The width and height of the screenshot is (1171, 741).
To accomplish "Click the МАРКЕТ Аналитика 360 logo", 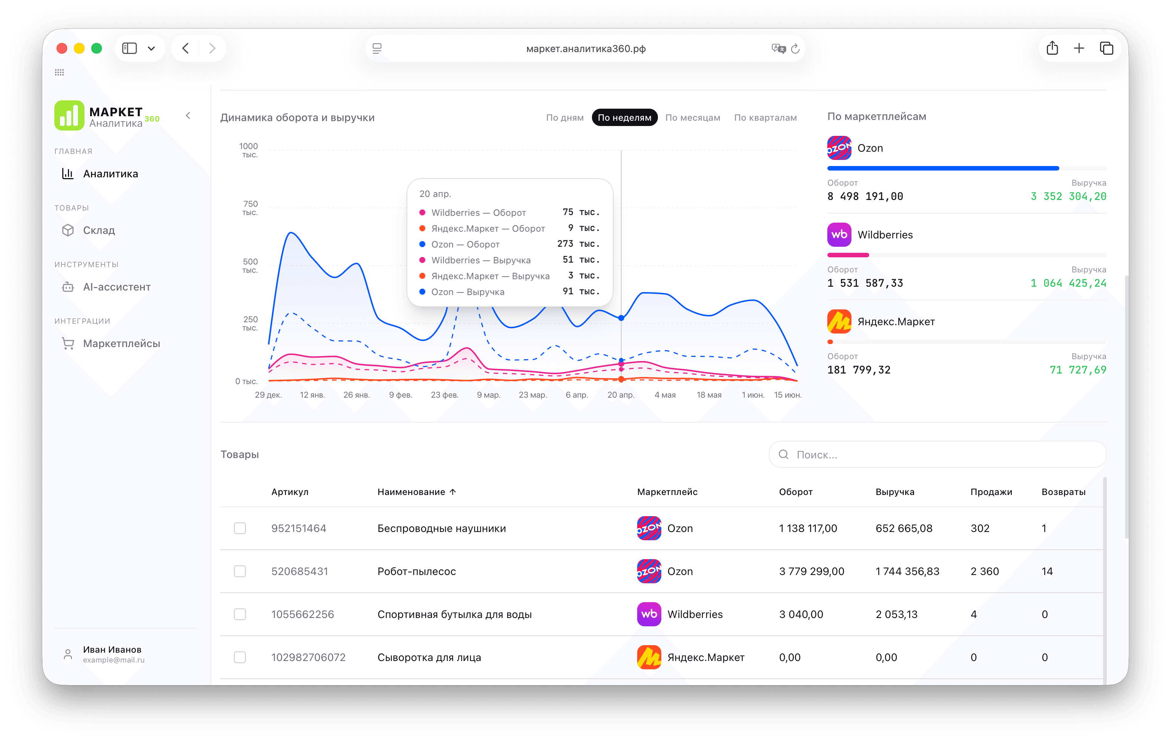I will point(107,116).
